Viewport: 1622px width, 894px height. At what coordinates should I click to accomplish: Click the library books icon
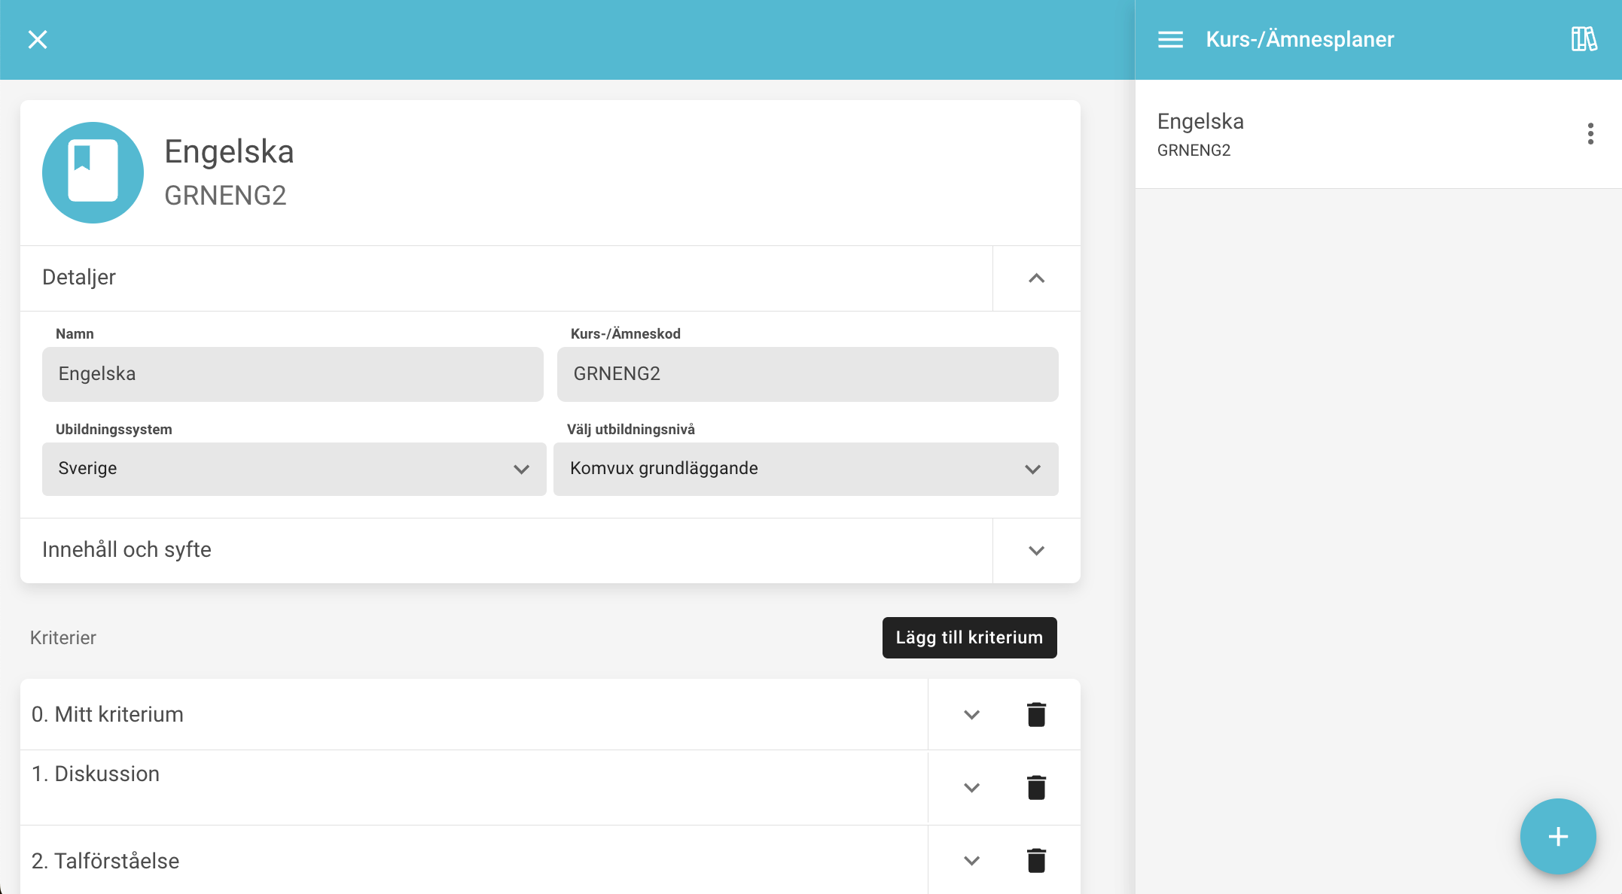click(x=1584, y=39)
